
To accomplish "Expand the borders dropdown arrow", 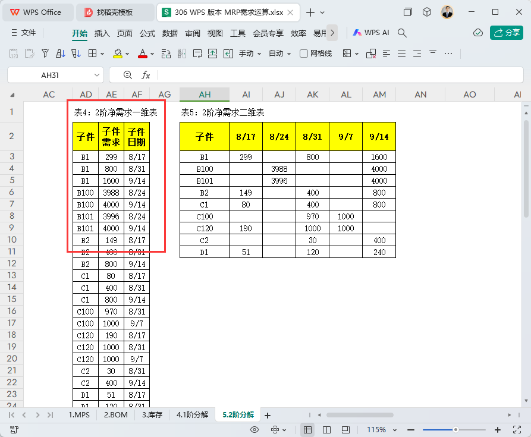I will coord(102,54).
